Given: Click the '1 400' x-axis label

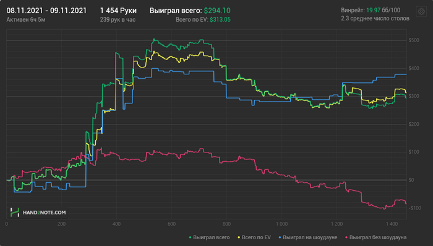Looking at the screenshot, I should (x=392, y=224).
